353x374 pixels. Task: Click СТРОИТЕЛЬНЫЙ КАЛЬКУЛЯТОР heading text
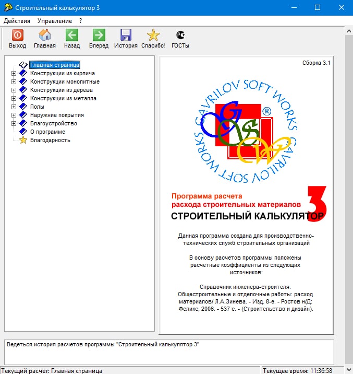[247, 216]
